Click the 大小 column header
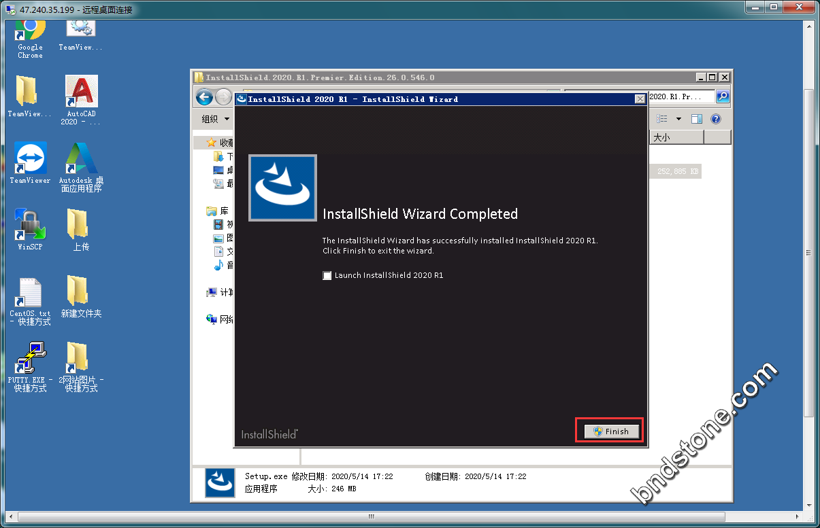The width and height of the screenshot is (820, 528). [x=676, y=137]
